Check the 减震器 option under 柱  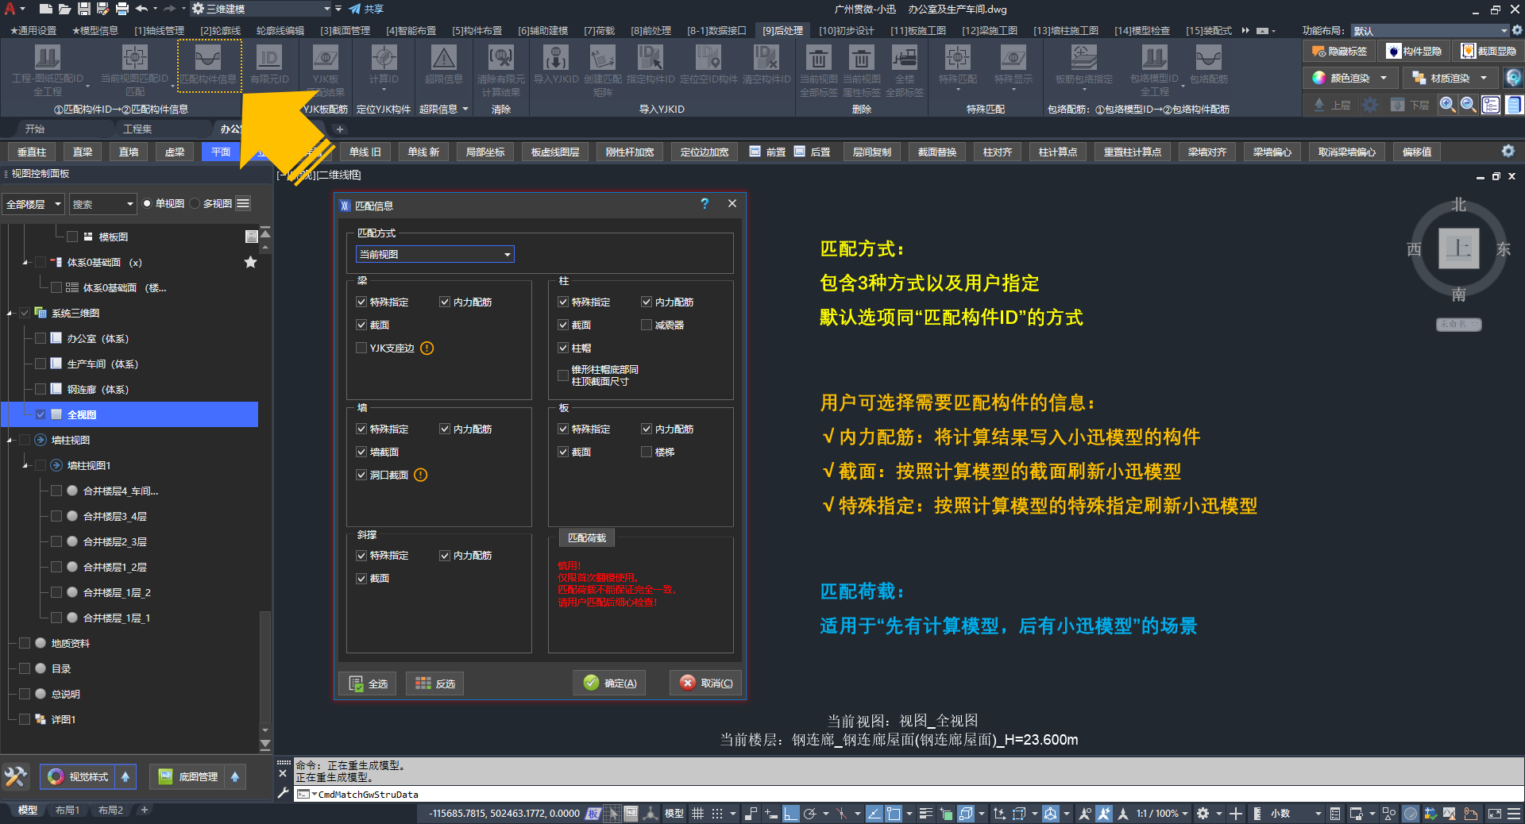tap(647, 325)
